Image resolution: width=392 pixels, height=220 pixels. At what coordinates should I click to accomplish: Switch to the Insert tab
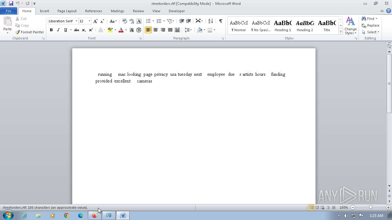tap(44, 11)
